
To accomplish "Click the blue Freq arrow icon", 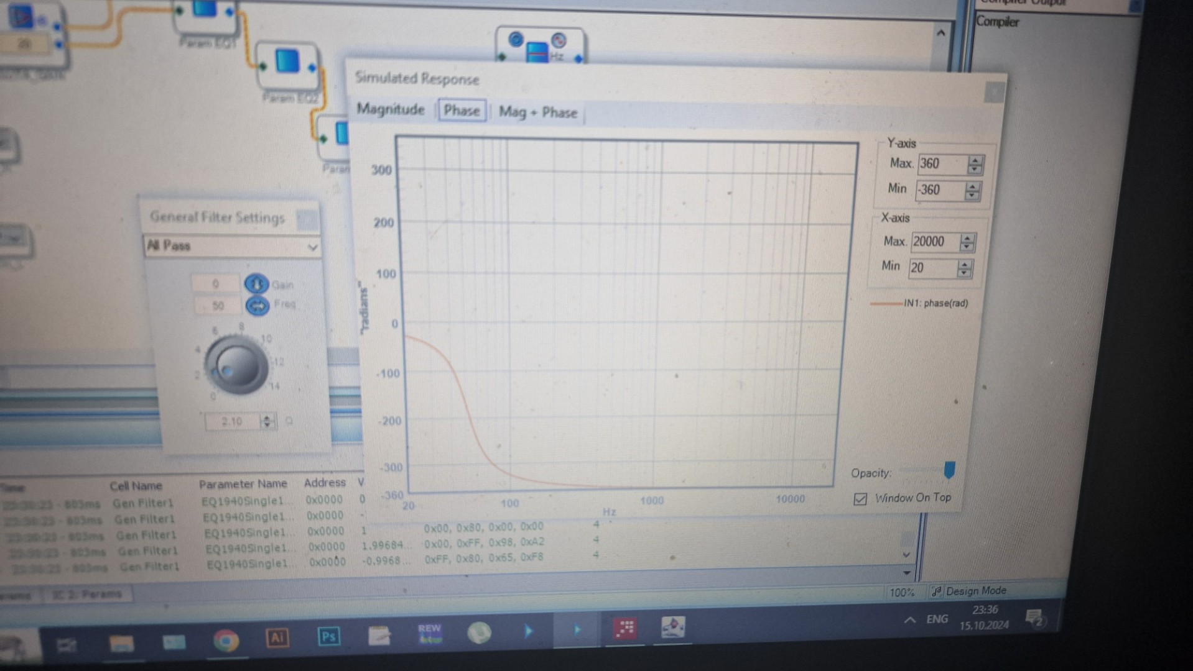I will [x=257, y=306].
